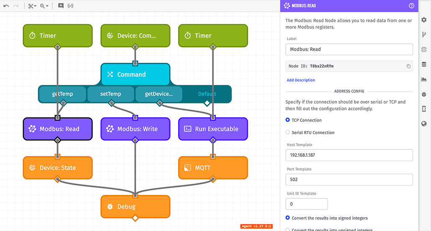Click the Modbus: Write node icon

110,129
